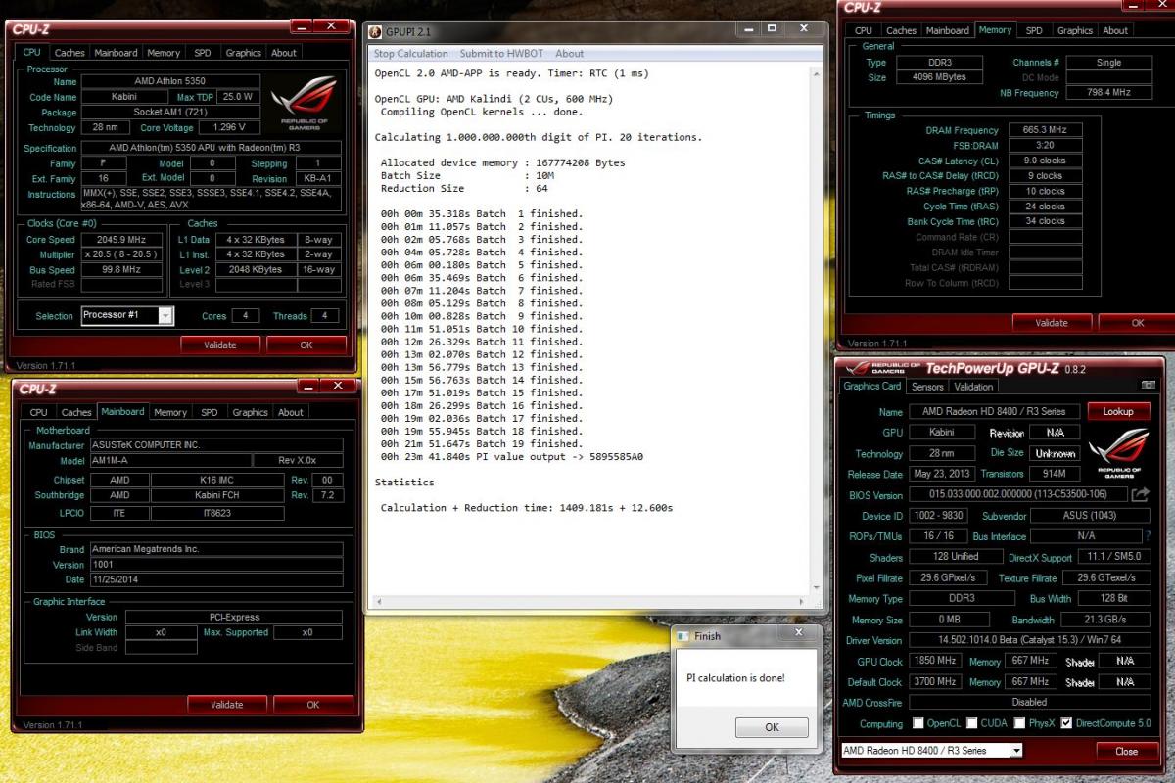Click the 'Calculation + Reduction time' statistics line
This screenshot has height=783, width=1175.
pos(527,507)
